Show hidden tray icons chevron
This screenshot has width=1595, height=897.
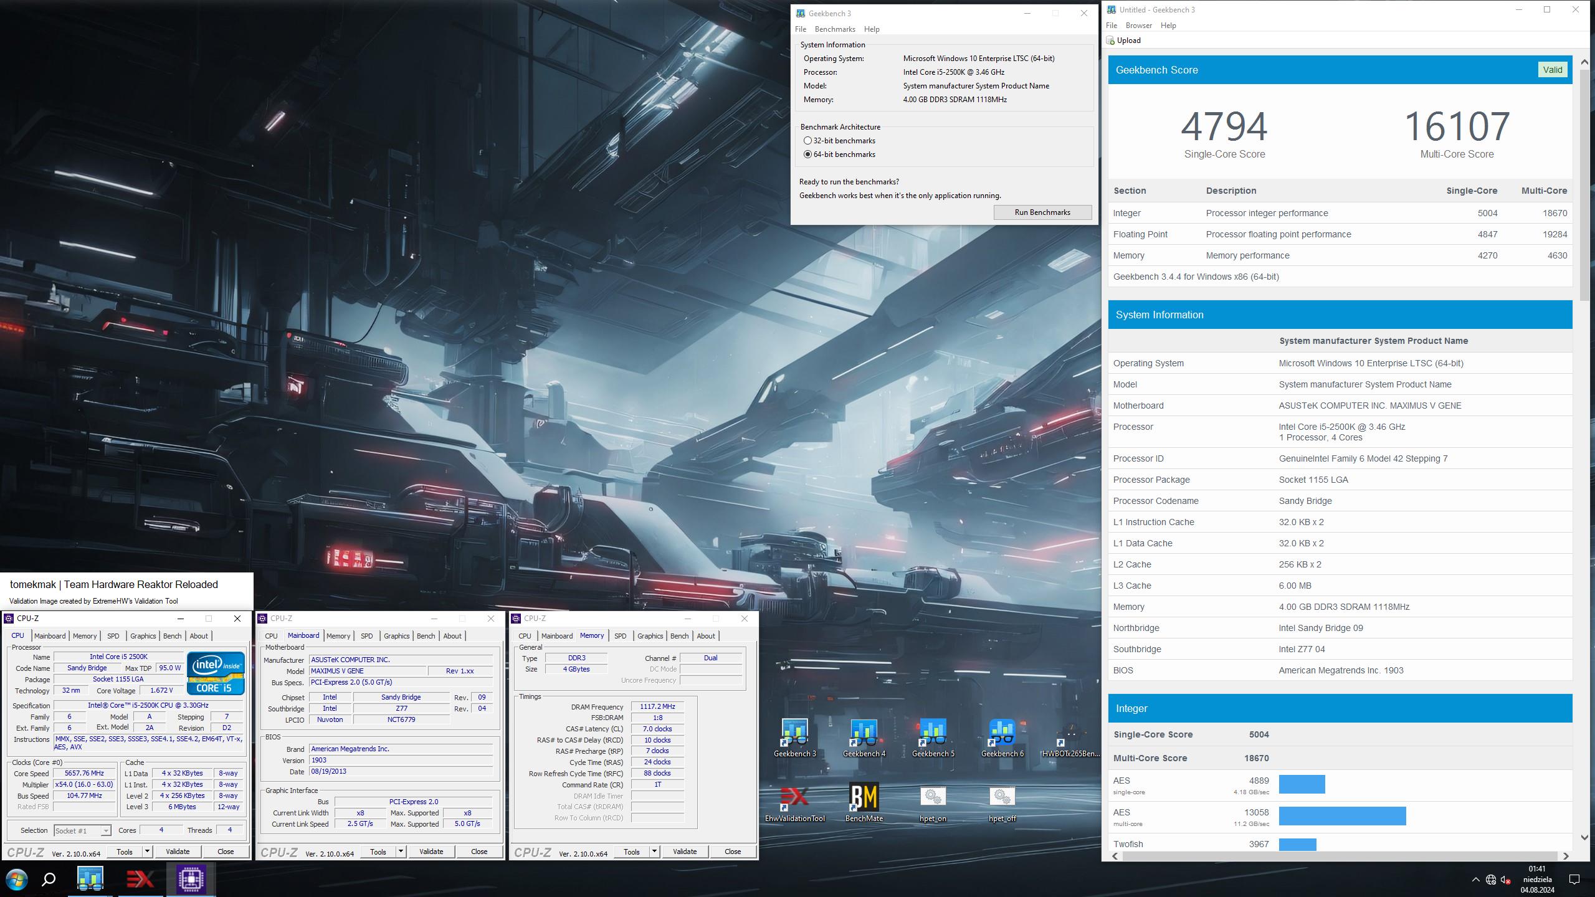[x=1475, y=880]
